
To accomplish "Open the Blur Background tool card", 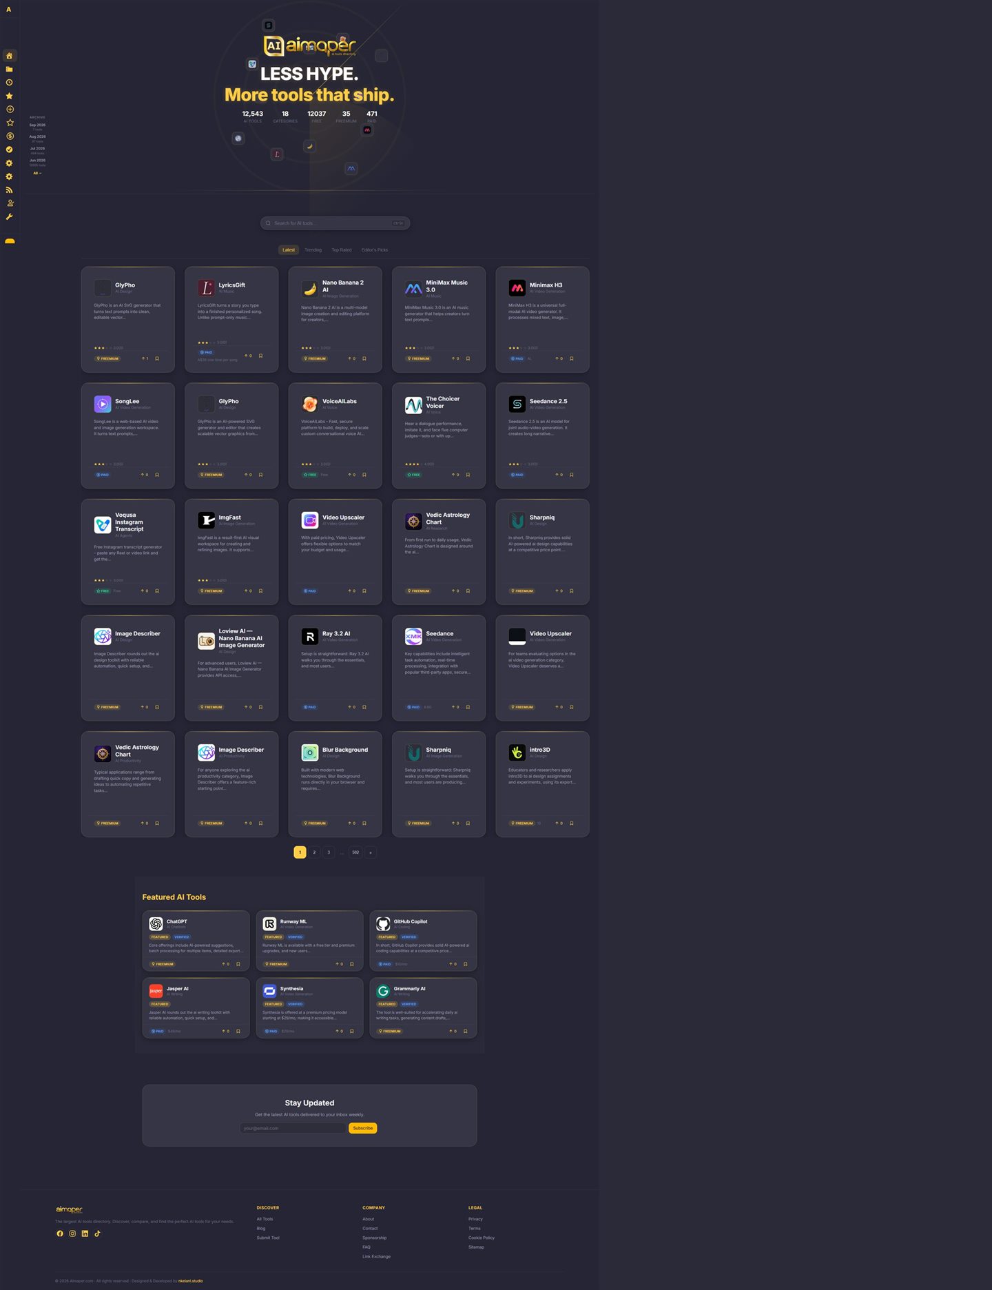I will [335, 784].
